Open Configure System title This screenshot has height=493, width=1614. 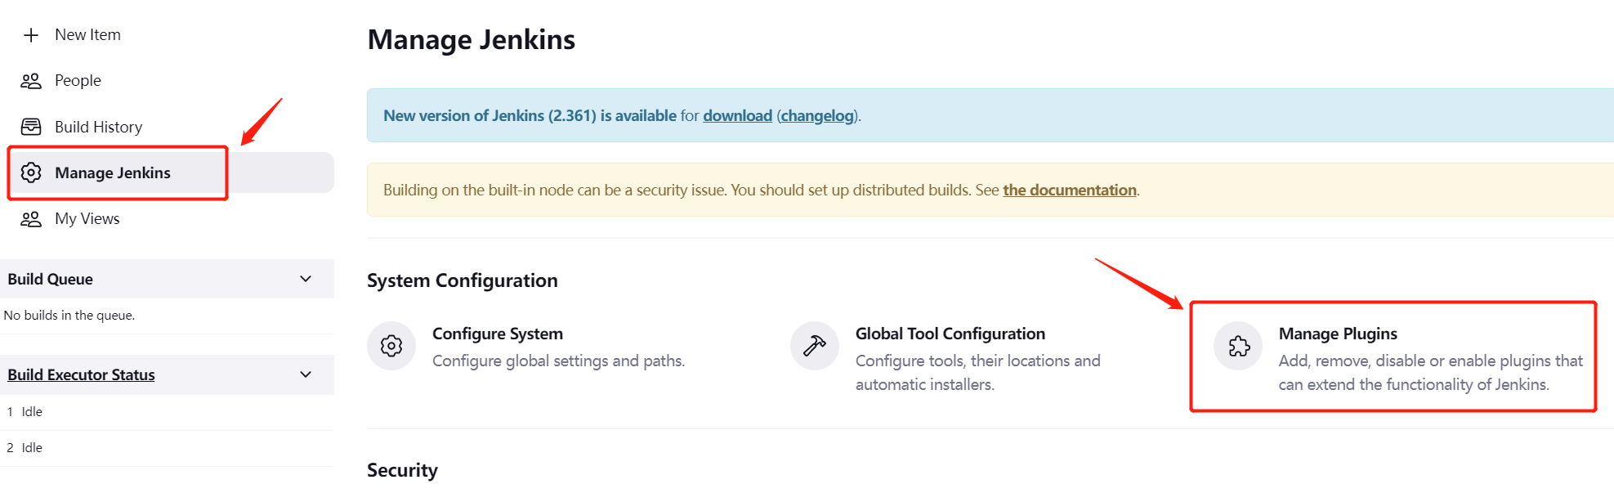click(x=498, y=334)
